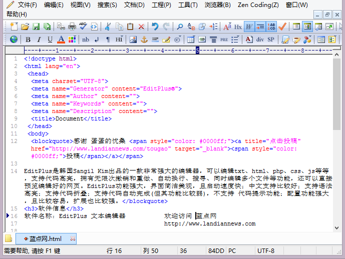Open the color palette dropdown

pyautogui.click(x=72, y=39)
